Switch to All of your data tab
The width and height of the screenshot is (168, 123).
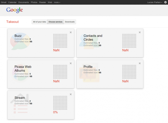(39, 22)
